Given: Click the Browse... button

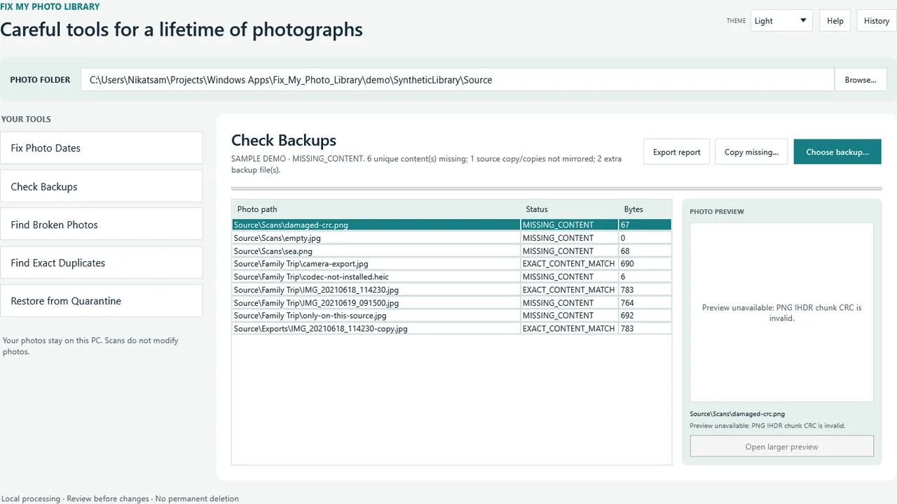Looking at the screenshot, I should [x=861, y=80].
